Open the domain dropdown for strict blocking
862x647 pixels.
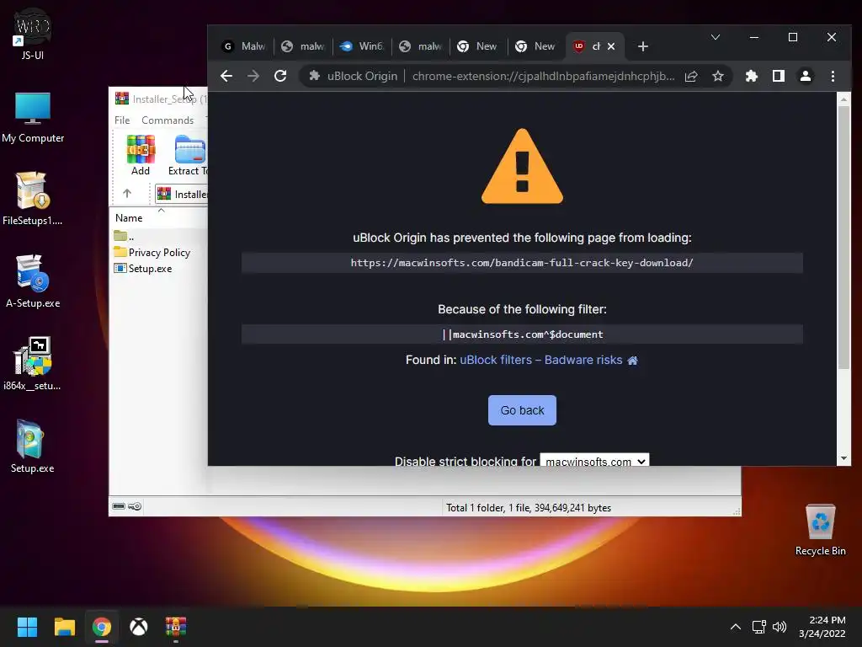click(x=594, y=461)
